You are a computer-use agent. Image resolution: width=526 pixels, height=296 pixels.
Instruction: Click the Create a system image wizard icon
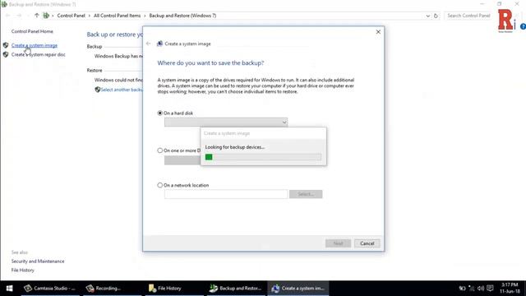pos(160,44)
